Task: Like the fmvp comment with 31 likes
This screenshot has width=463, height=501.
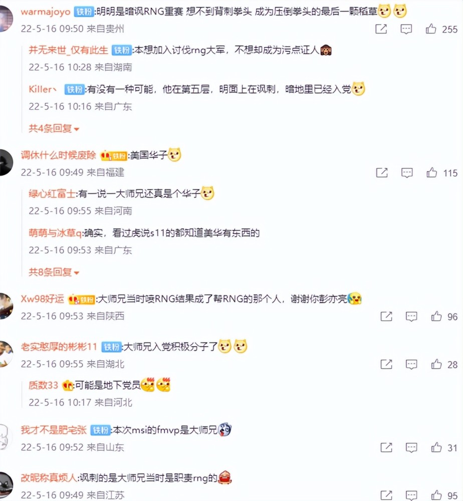Action: (436, 447)
